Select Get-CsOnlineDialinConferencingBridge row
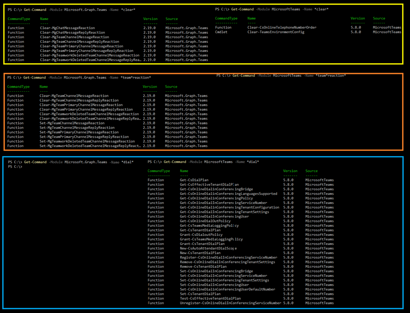410x313 pixels. [x=240, y=189]
